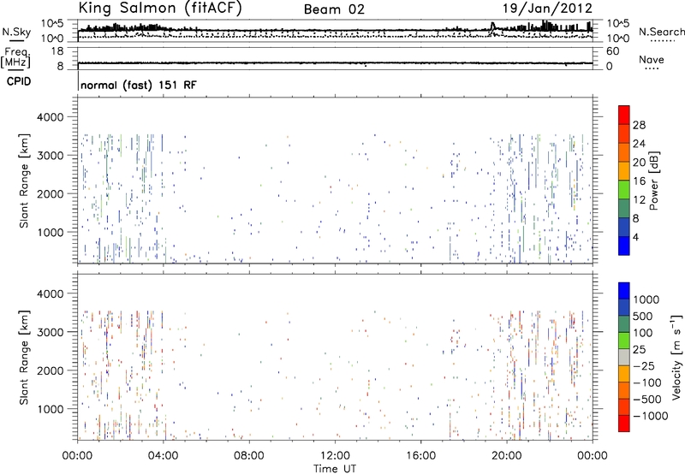Click the Velocity [m s-1] colorbar label
This screenshot has width=685, height=474.
click(676, 356)
